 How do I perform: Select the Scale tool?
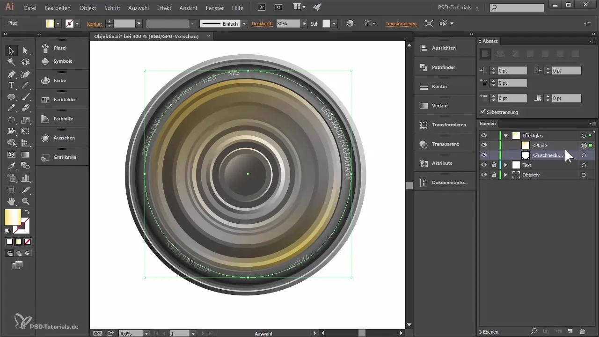point(26,120)
